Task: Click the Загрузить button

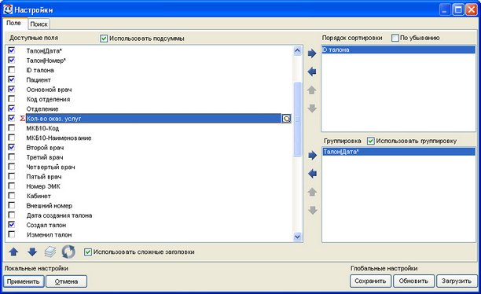Action: (457, 281)
